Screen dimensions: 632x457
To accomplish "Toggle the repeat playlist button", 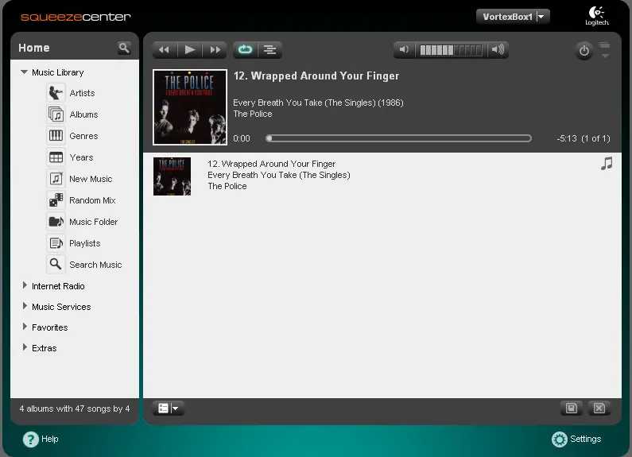I will (x=245, y=50).
